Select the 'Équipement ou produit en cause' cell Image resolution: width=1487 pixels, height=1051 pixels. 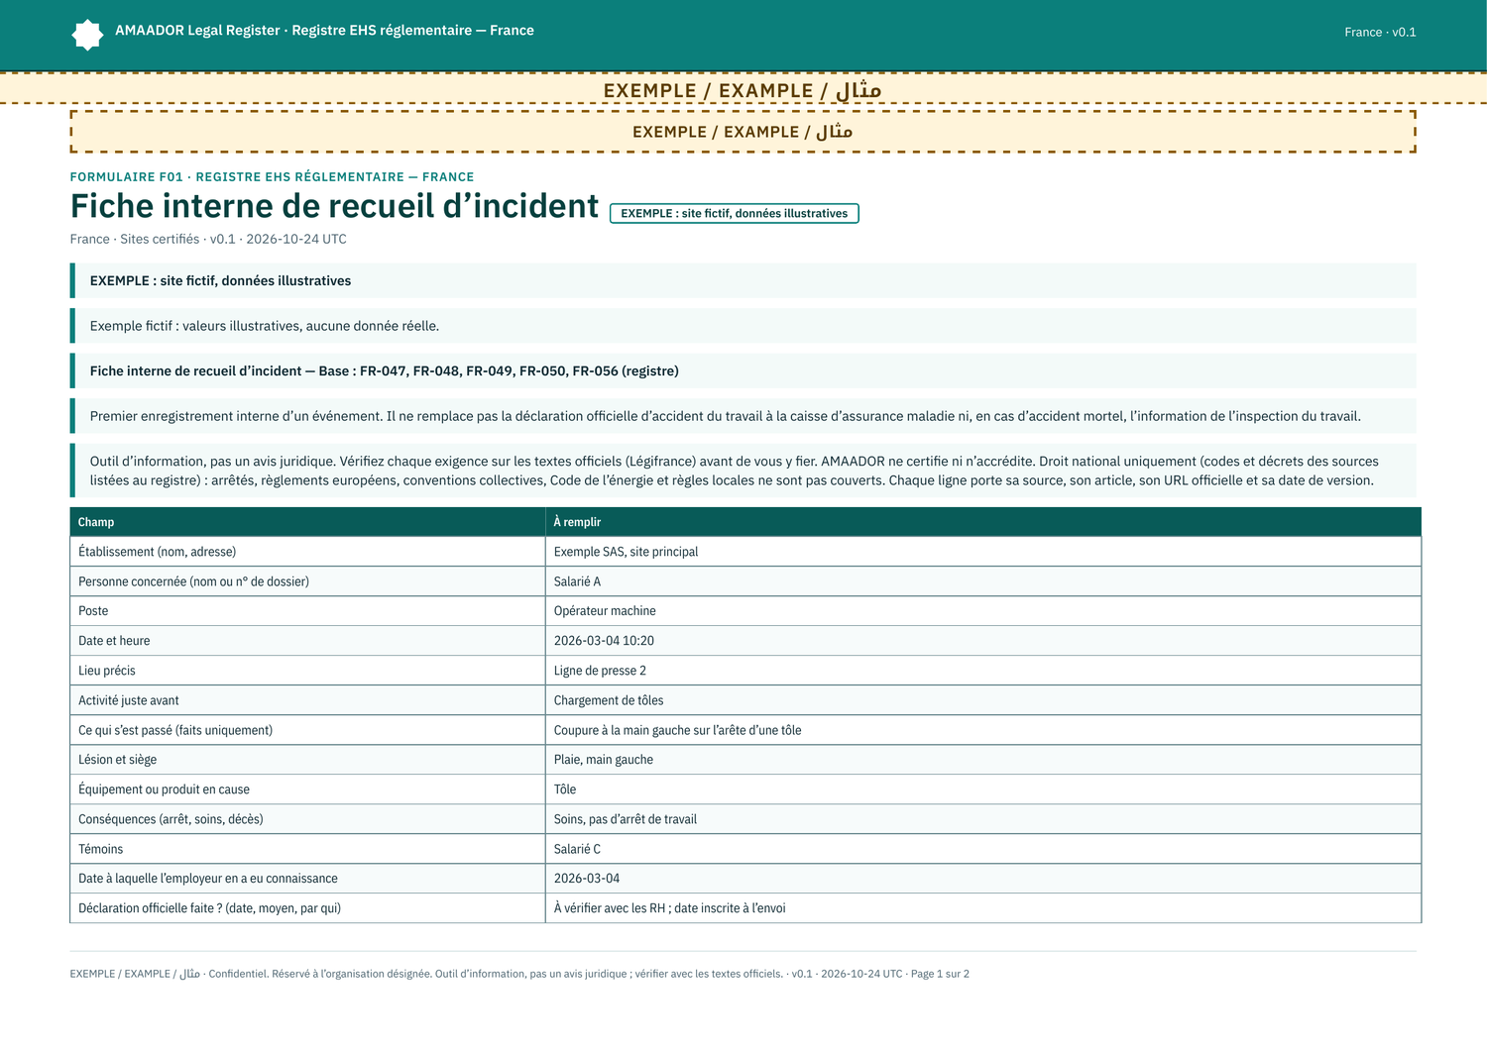pyautogui.click(x=307, y=789)
